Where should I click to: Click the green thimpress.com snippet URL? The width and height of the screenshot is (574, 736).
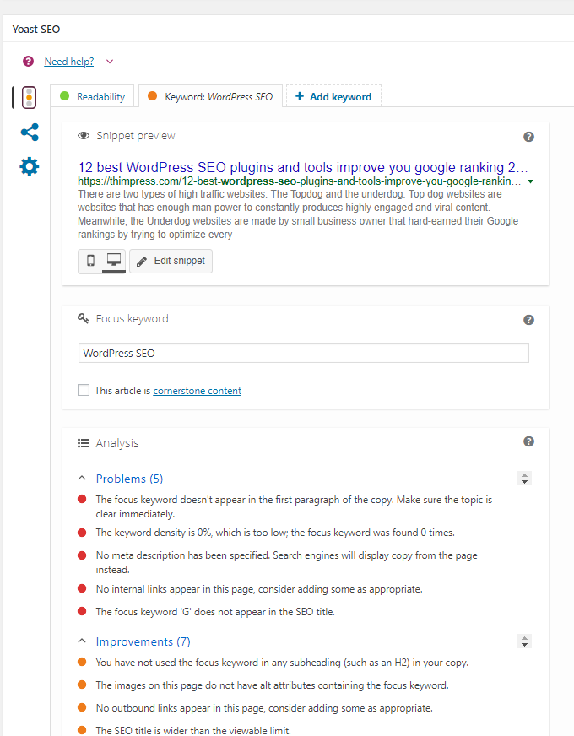pyautogui.click(x=300, y=181)
